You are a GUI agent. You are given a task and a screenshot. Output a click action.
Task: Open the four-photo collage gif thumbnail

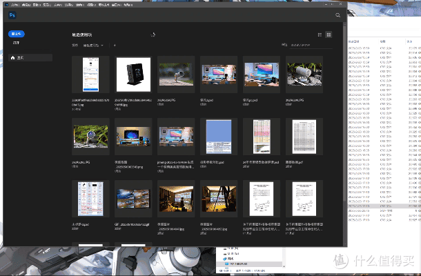click(x=133, y=199)
